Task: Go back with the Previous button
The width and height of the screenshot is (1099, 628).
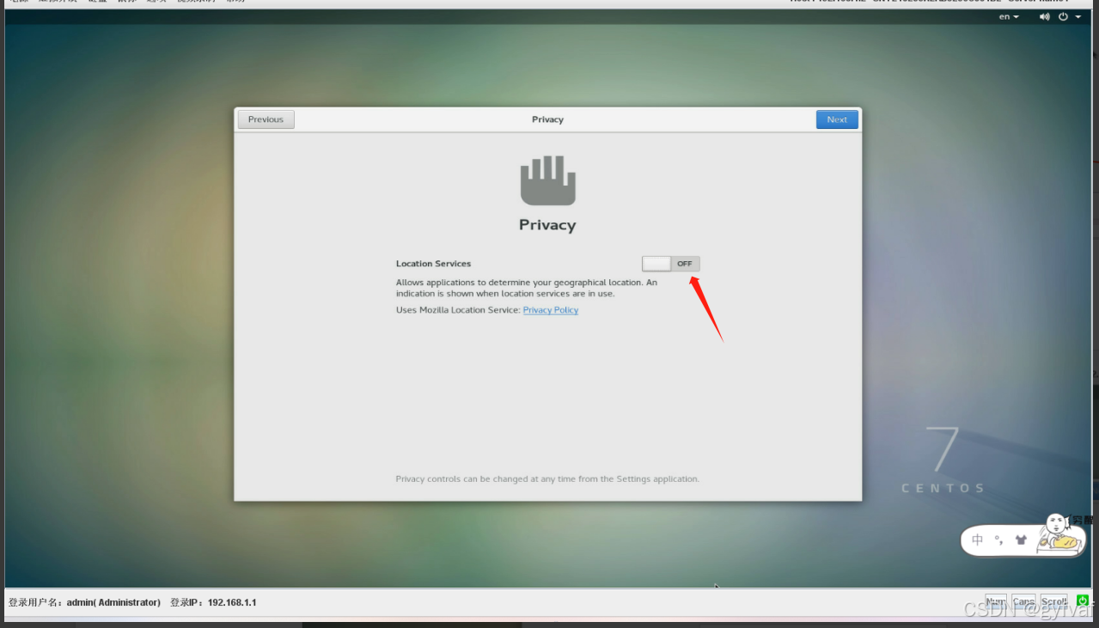Action: pyautogui.click(x=266, y=119)
